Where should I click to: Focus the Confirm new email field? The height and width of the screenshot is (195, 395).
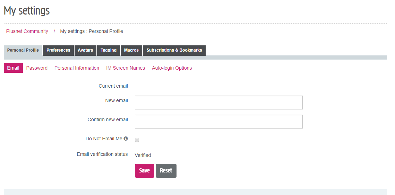coord(218,122)
